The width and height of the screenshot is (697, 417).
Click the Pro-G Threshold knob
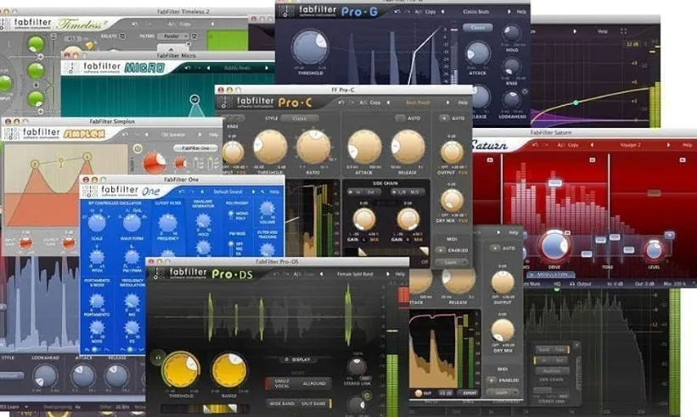pos(310,47)
